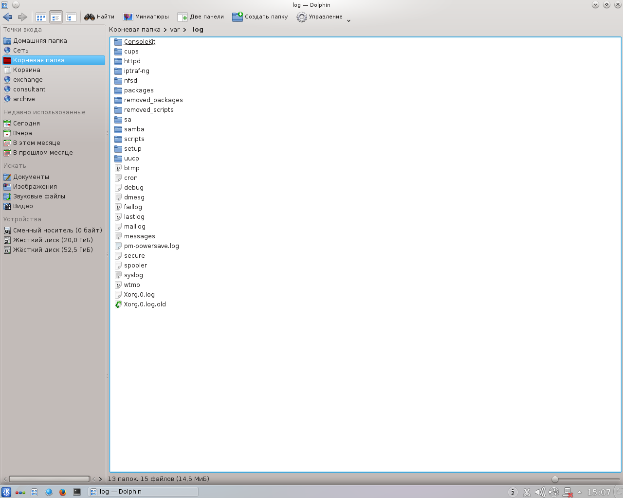Search for Видео
This screenshot has width=623, height=498.
coord(54,206)
